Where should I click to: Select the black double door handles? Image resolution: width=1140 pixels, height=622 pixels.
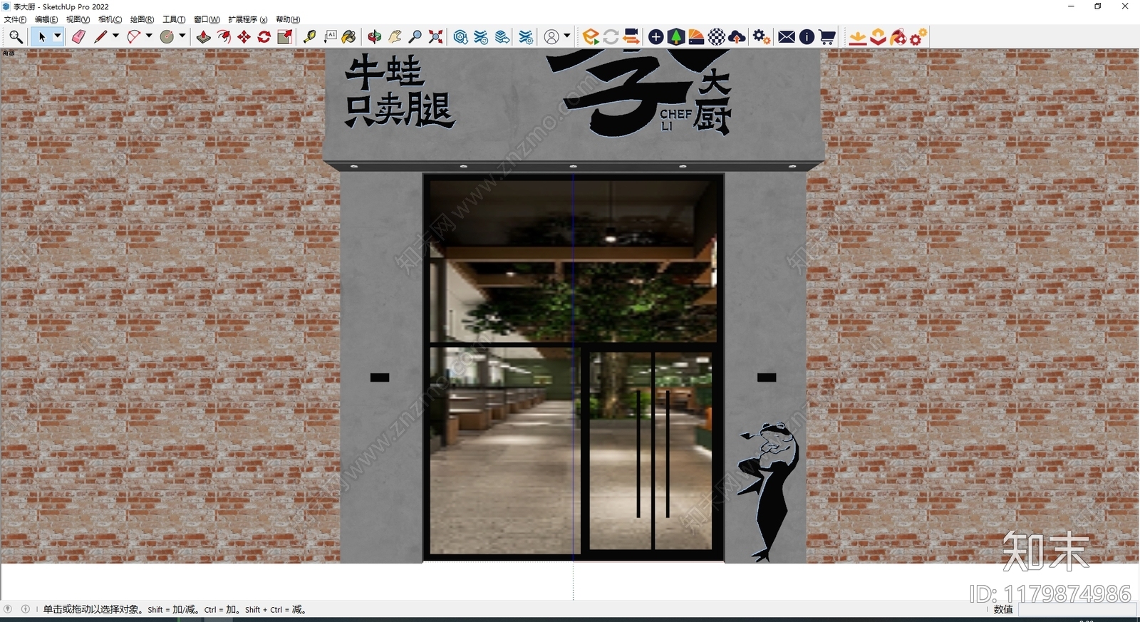[653, 452]
